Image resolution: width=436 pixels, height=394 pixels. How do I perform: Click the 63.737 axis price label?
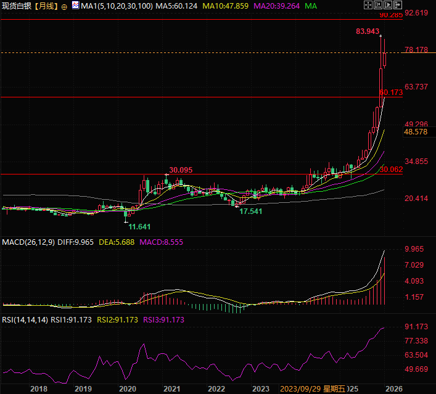416,87
